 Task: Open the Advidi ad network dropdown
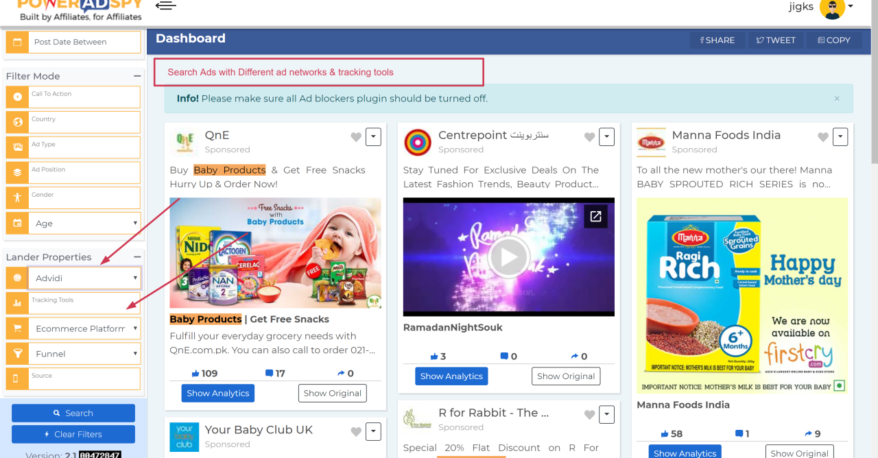[x=84, y=278]
